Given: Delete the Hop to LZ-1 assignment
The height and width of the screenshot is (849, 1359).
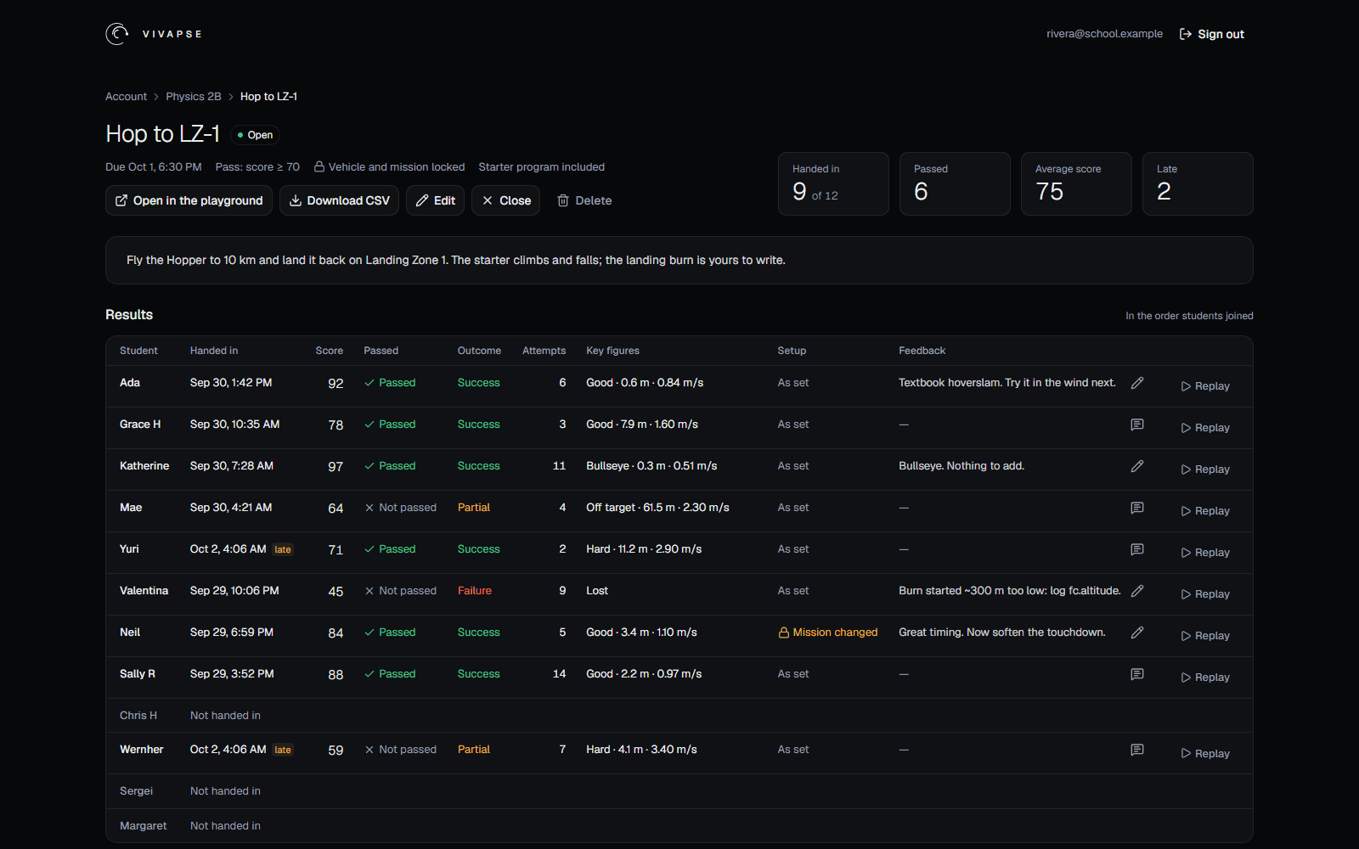Looking at the screenshot, I should pyautogui.click(x=584, y=200).
